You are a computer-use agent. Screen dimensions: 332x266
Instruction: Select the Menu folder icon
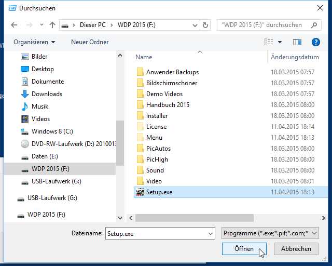click(x=140, y=138)
